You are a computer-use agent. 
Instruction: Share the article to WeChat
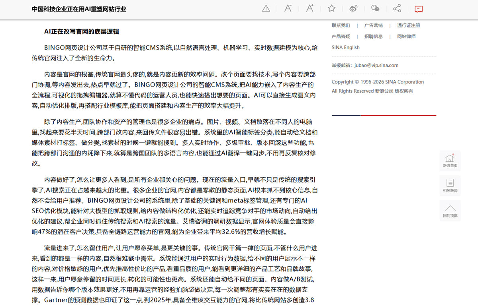pos(375,8)
